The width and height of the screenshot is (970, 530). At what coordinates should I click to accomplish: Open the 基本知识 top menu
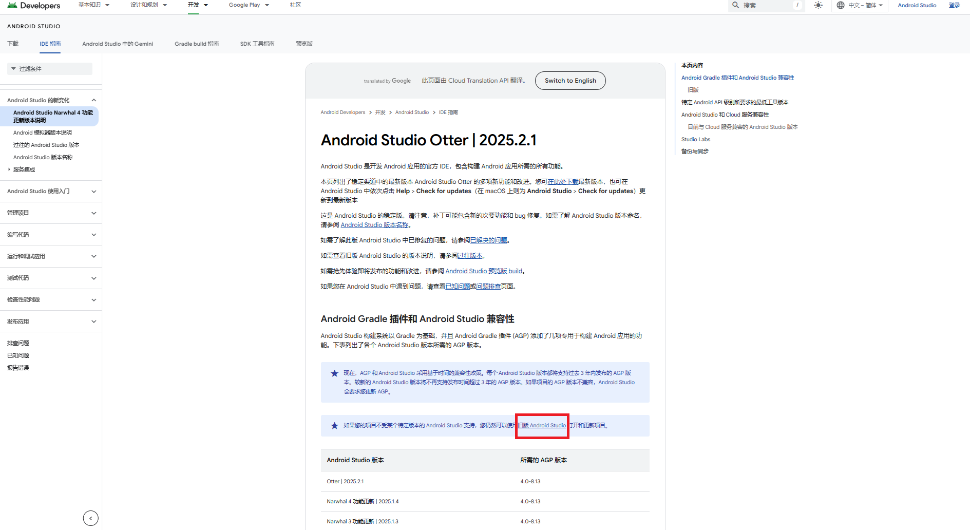point(94,5)
